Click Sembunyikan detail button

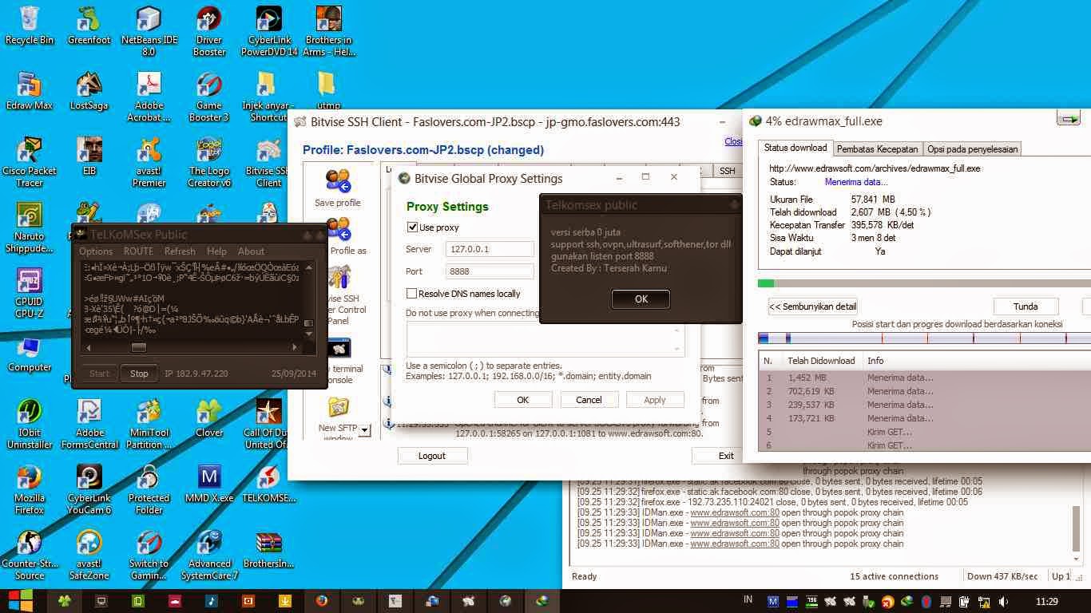click(812, 306)
